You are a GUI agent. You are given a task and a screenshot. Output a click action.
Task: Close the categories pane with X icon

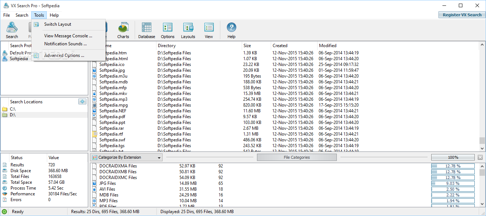tap(480, 157)
